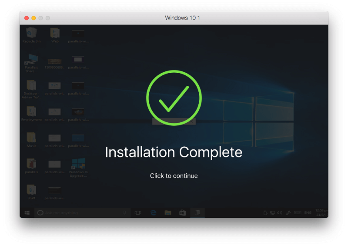
Task: Select parallels-wi... file beside the Web folder
Action: tap(78, 36)
